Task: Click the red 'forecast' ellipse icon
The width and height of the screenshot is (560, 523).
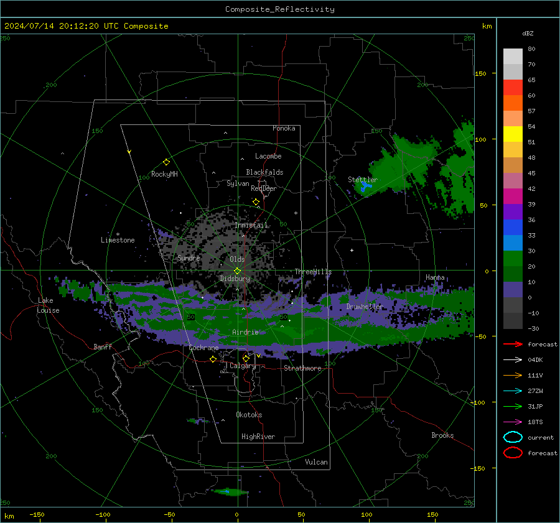Action: coord(513,453)
